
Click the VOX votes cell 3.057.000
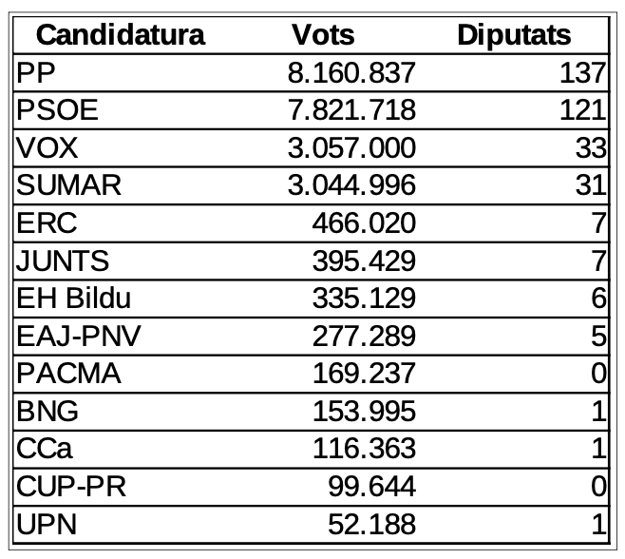point(351,148)
